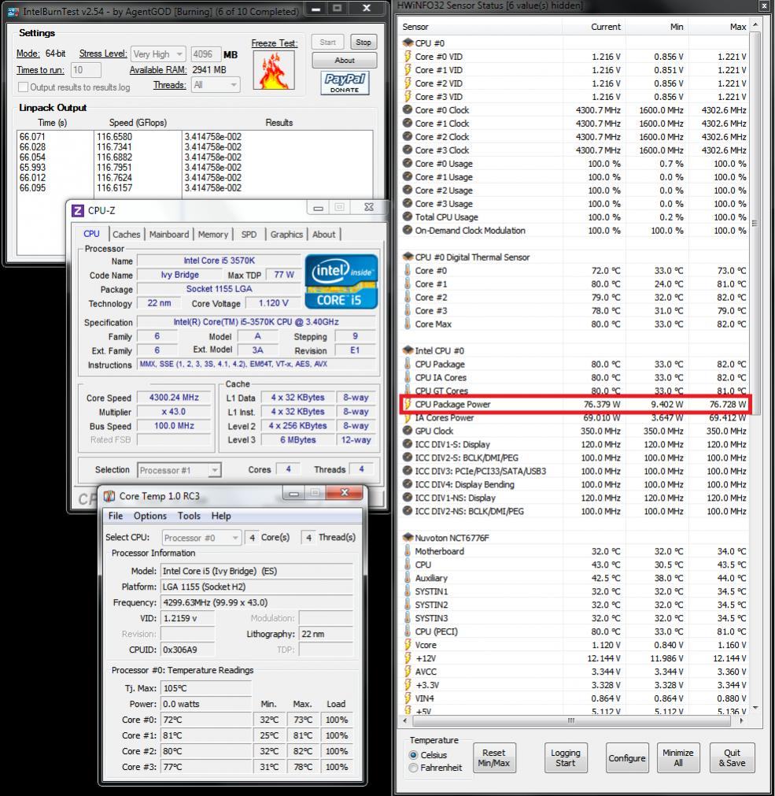Click the lightning icon beside Vcore
This screenshot has height=796, width=775.
408,645
